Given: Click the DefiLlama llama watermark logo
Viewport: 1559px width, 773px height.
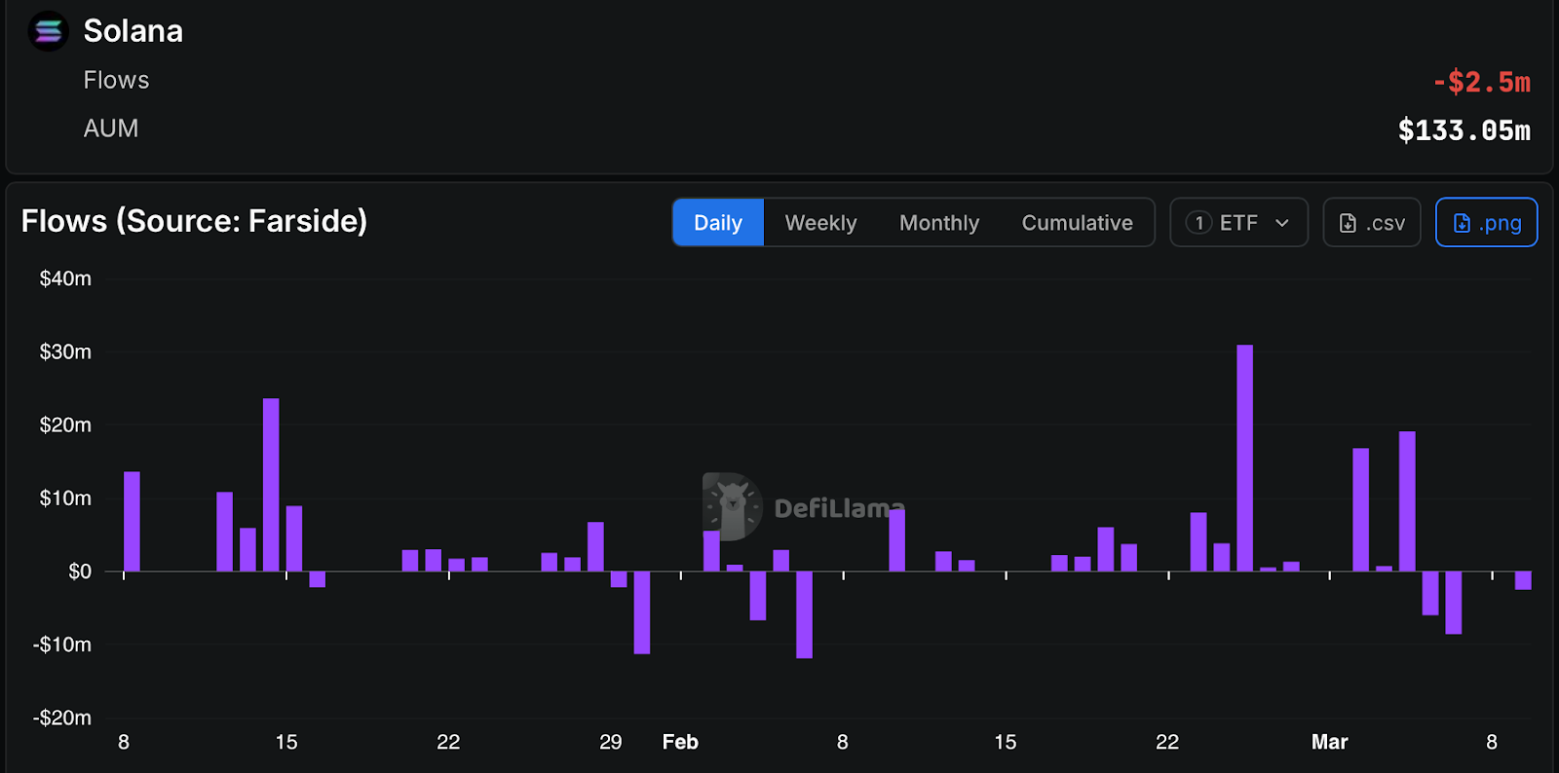Looking at the screenshot, I should pyautogui.click(x=731, y=506).
